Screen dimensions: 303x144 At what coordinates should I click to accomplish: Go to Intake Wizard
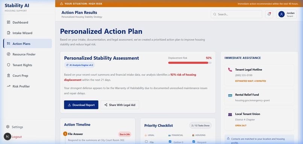click(x=27, y=33)
